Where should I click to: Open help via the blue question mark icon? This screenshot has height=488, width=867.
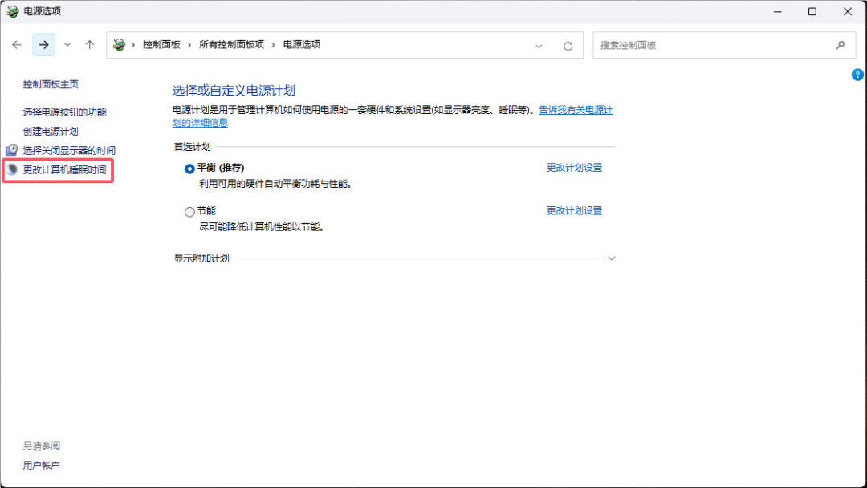(857, 75)
